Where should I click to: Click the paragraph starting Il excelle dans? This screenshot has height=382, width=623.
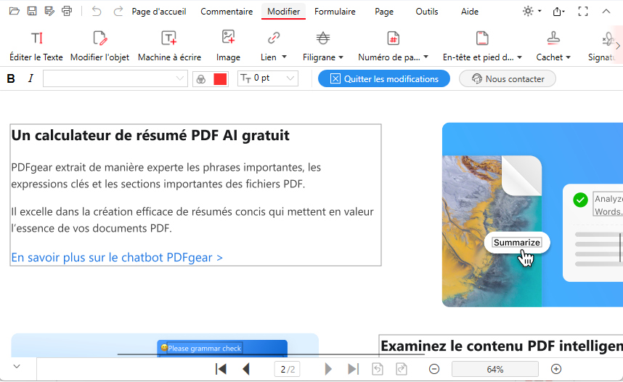click(192, 220)
